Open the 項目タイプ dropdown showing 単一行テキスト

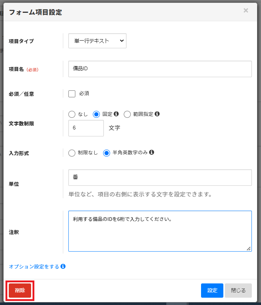pos(97,41)
